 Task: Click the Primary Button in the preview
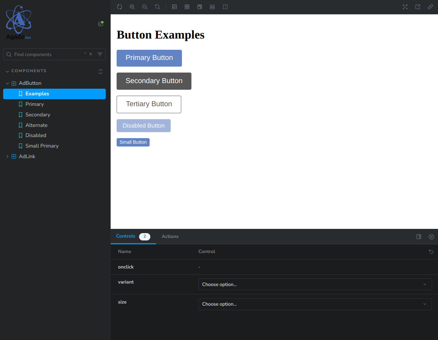149,58
